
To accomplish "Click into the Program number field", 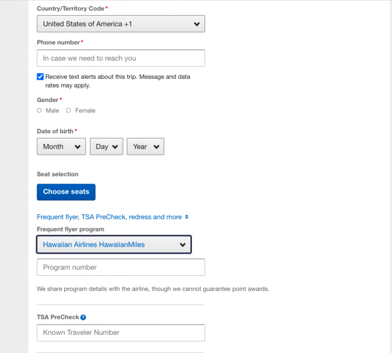I will [121, 268].
